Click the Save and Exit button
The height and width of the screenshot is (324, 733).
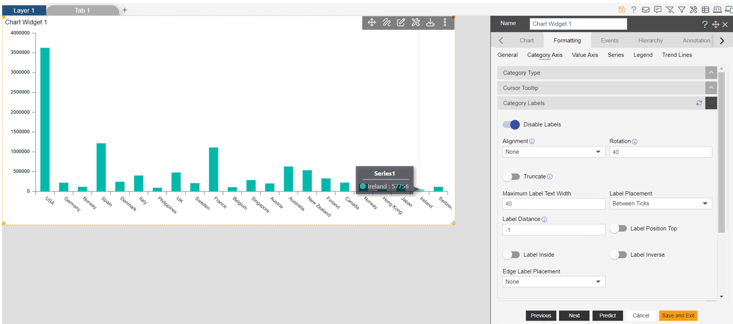tap(678, 316)
